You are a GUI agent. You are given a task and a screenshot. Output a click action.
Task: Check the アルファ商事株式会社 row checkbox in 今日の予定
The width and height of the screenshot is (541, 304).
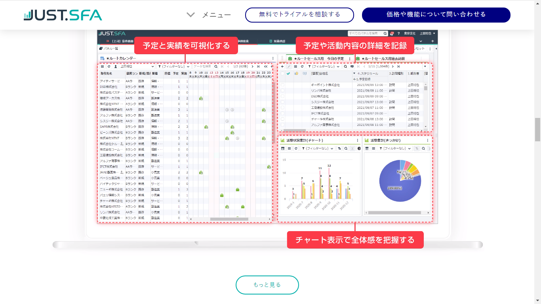tap(282, 125)
